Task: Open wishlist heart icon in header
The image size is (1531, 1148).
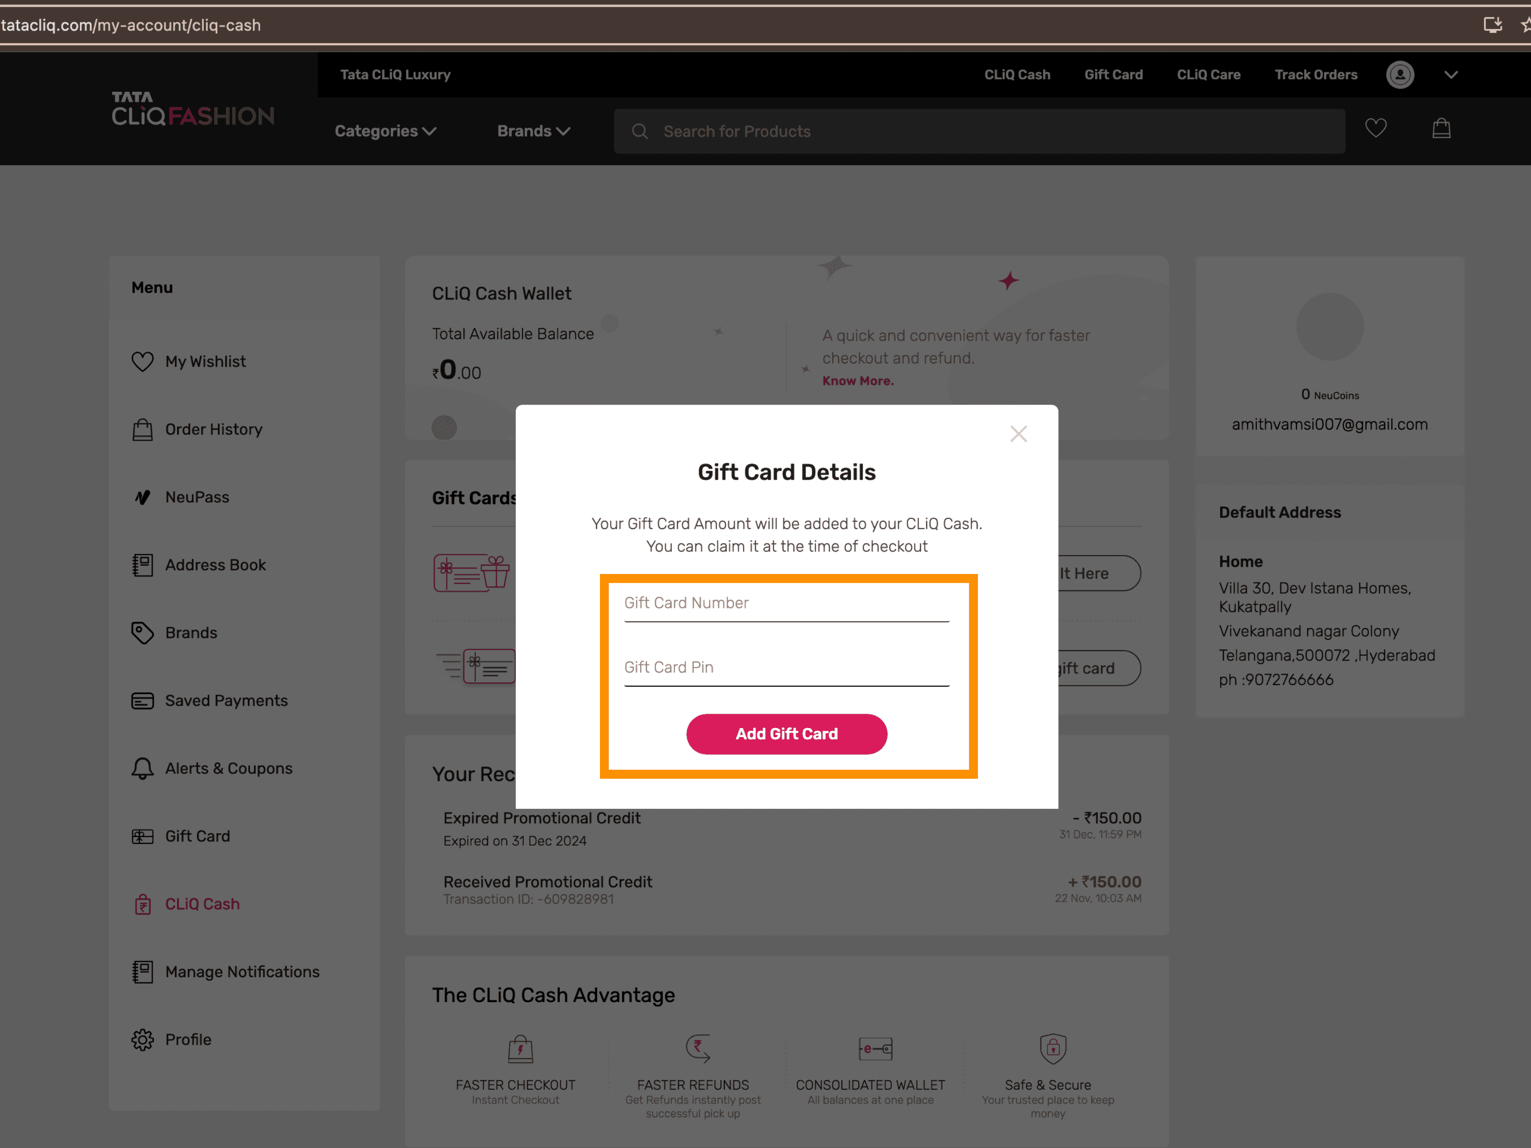Action: 1376,129
